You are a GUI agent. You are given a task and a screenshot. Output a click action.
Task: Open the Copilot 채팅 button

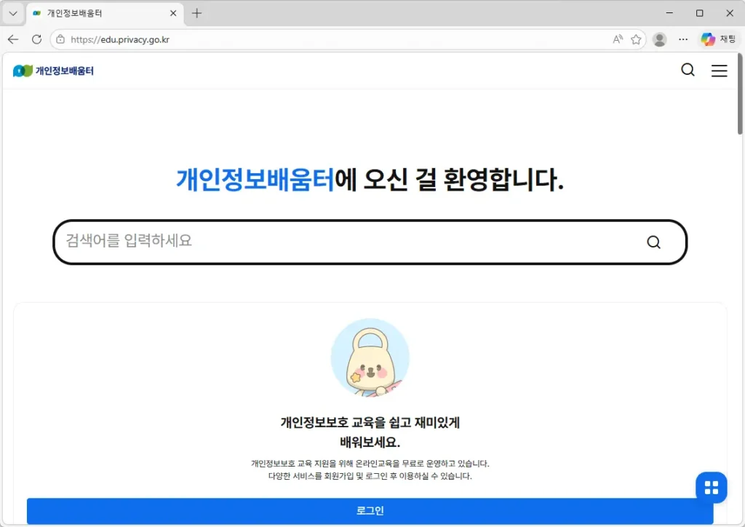[x=718, y=39]
